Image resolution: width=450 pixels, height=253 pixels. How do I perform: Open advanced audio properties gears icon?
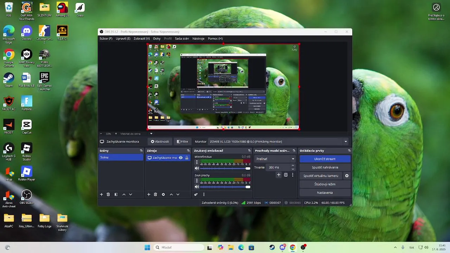click(x=196, y=194)
